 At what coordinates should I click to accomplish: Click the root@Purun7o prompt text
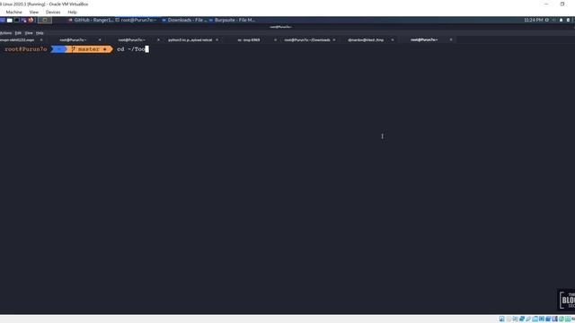tap(26, 49)
